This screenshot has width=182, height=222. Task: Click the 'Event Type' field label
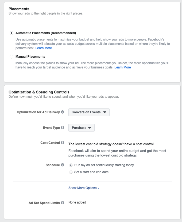pyautogui.click(x=51, y=128)
